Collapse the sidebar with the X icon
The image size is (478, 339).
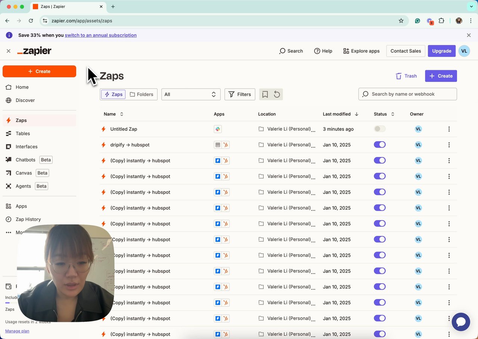tap(8, 51)
